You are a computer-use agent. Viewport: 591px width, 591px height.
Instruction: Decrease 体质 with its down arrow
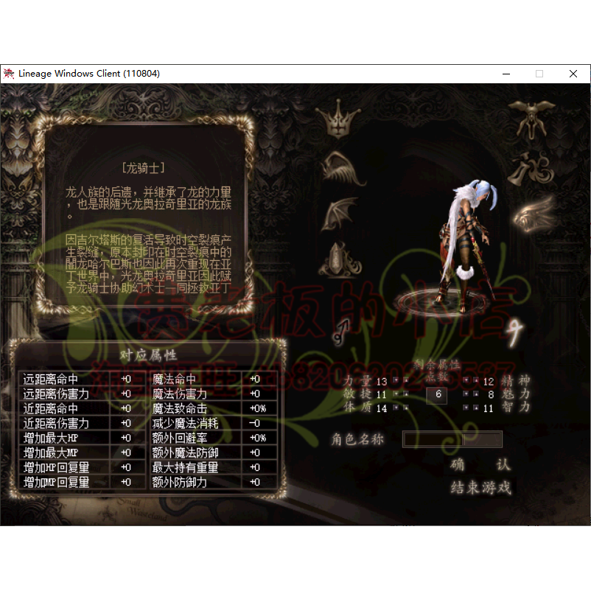click(x=396, y=408)
